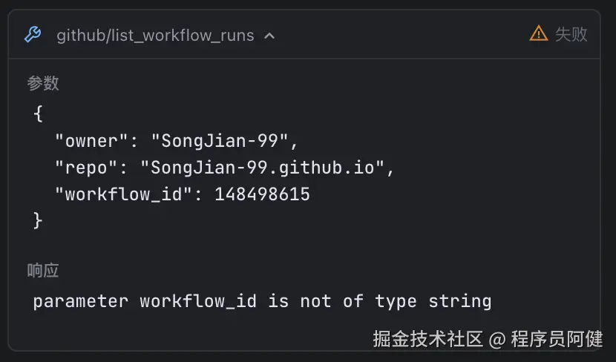616x362 pixels.
Task: Click the word "parameter" in the response
Action: pos(81,301)
